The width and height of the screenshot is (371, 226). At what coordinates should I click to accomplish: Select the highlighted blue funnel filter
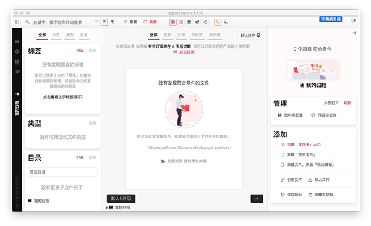click(104, 22)
